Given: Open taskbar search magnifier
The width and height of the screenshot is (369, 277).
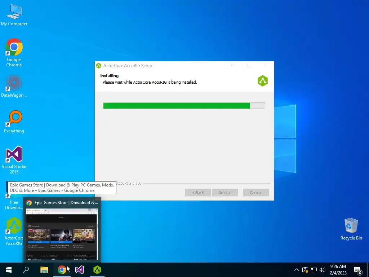Looking at the screenshot, I should click(26, 270).
